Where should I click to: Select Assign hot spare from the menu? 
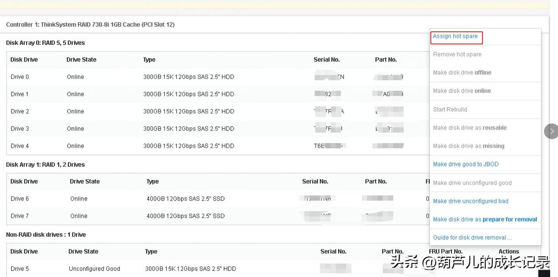pyautogui.click(x=456, y=37)
